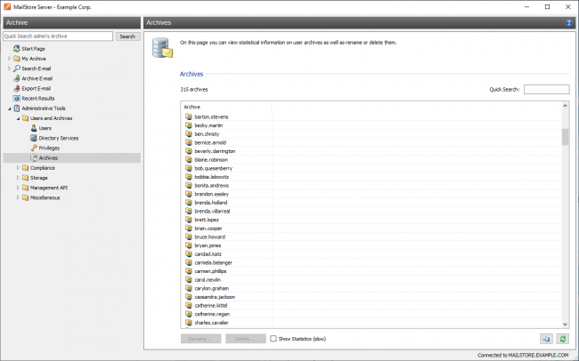Collapse the Administrative Tools node
This screenshot has height=361, width=579.
coord(9,108)
